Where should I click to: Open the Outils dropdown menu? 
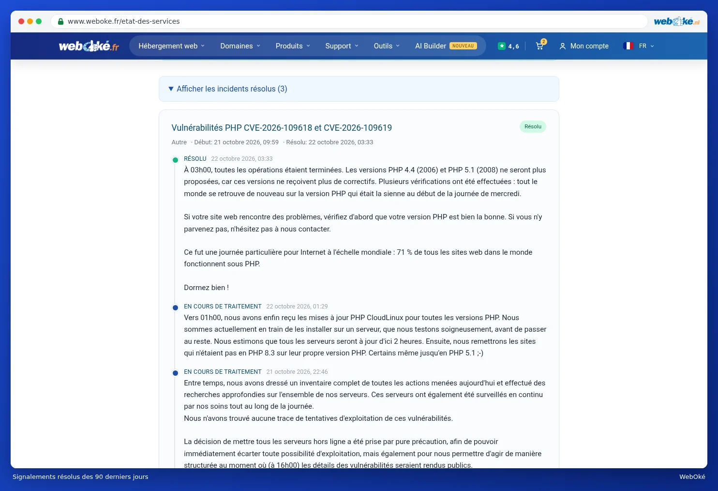click(387, 46)
